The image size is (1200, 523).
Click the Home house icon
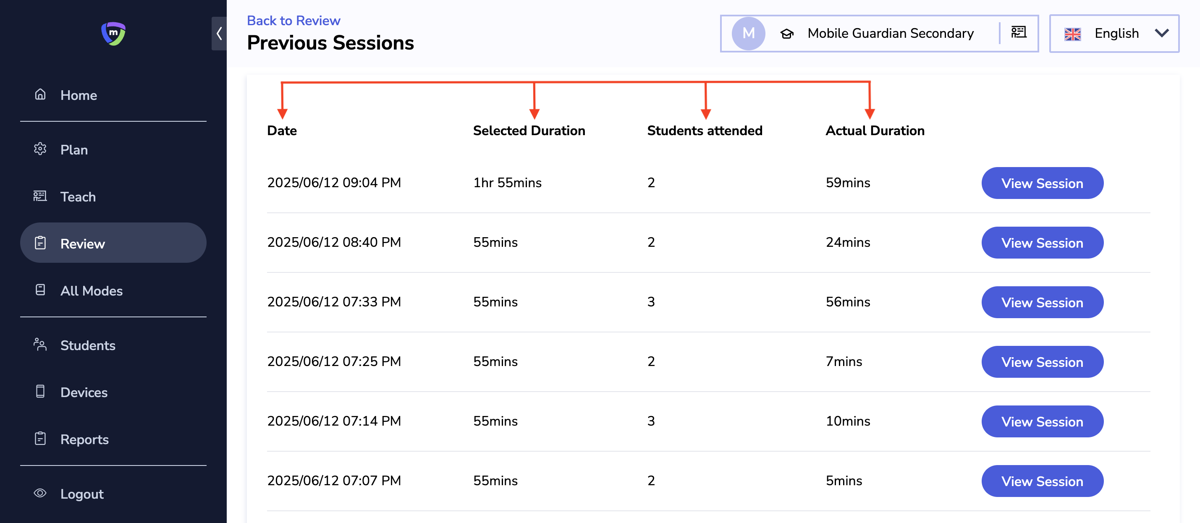click(x=41, y=94)
